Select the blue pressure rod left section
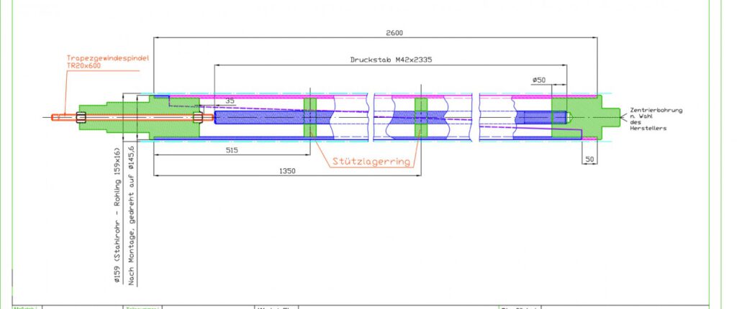 click(x=259, y=117)
